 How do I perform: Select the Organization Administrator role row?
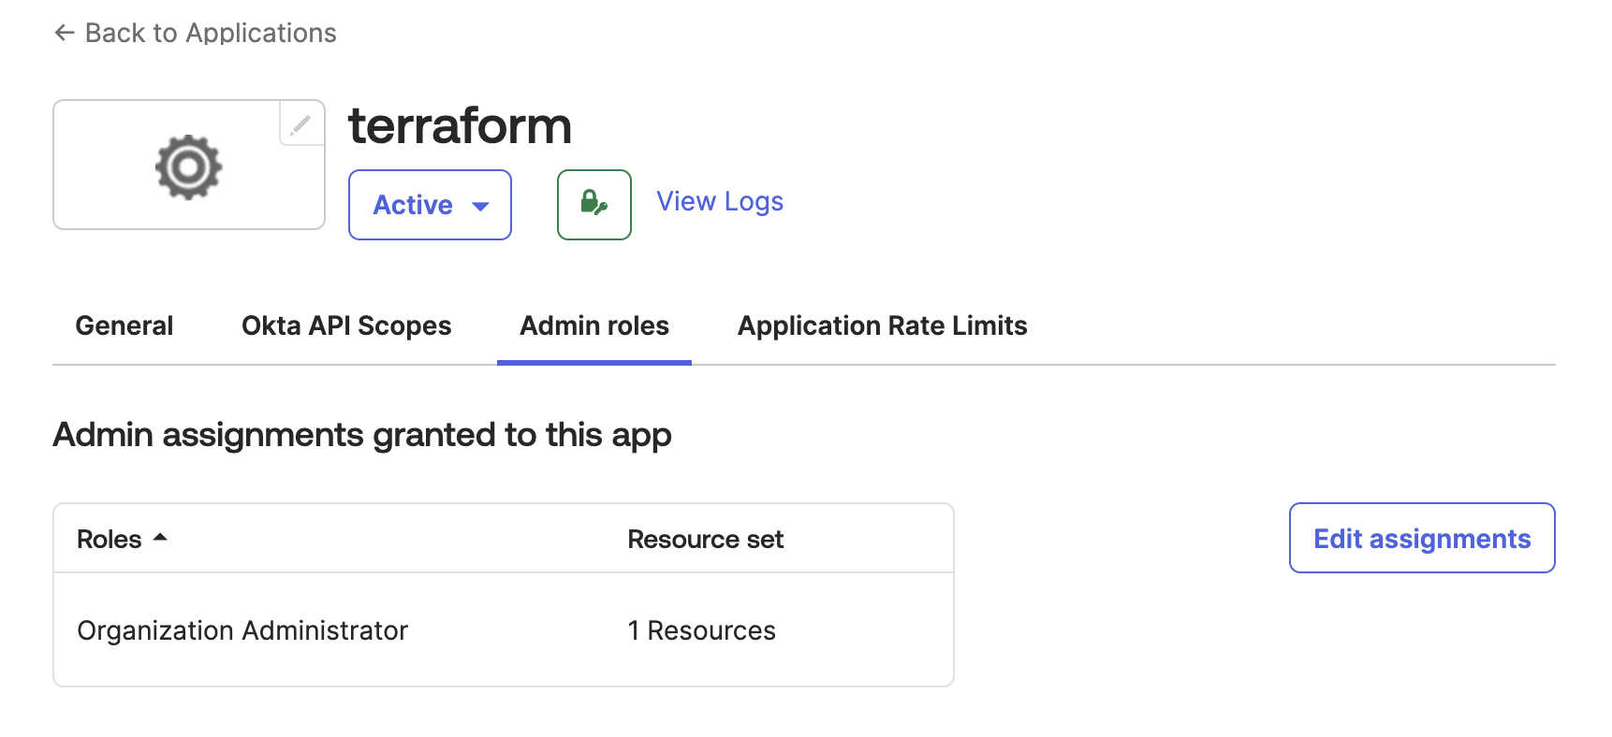click(504, 630)
